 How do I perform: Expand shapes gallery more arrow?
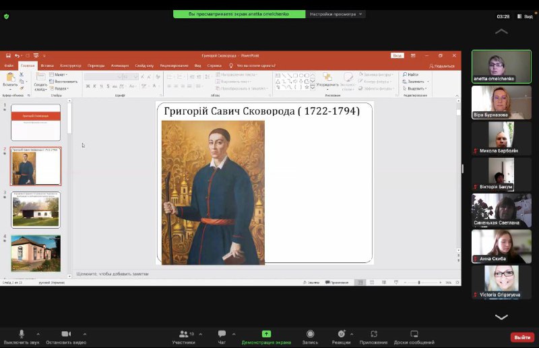[x=313, y=88]
